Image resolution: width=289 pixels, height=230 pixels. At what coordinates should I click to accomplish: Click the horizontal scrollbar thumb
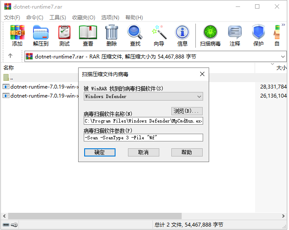(x=95, y=216)
